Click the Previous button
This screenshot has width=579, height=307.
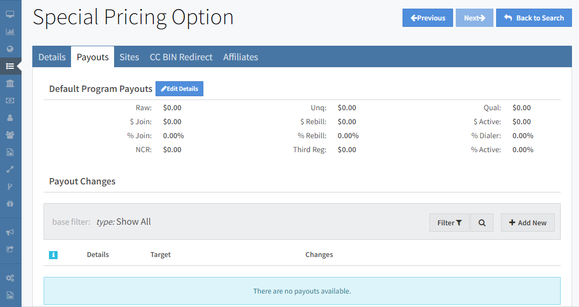(428, 18)
